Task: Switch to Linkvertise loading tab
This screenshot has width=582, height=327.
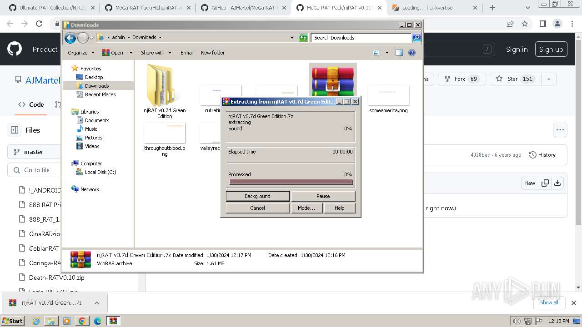Action: point(433,8)
